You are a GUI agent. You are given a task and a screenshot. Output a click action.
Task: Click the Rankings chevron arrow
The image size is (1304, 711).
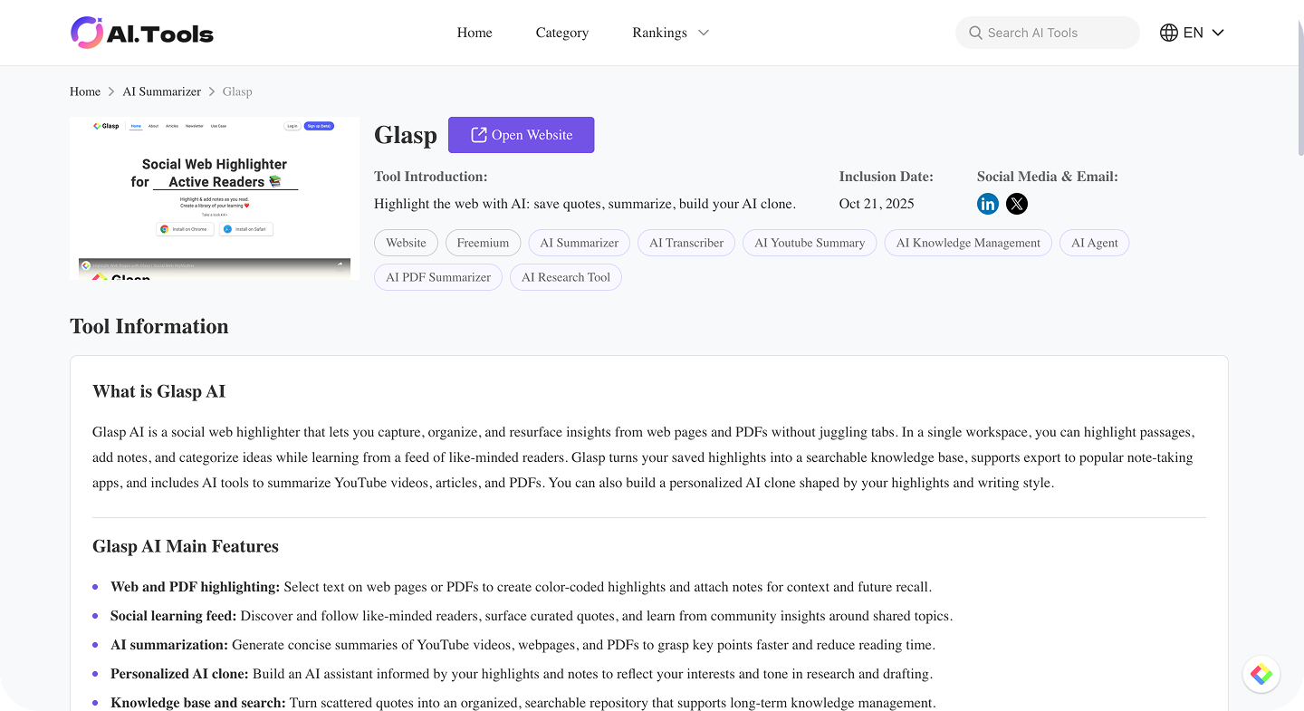tap(704, 33)
